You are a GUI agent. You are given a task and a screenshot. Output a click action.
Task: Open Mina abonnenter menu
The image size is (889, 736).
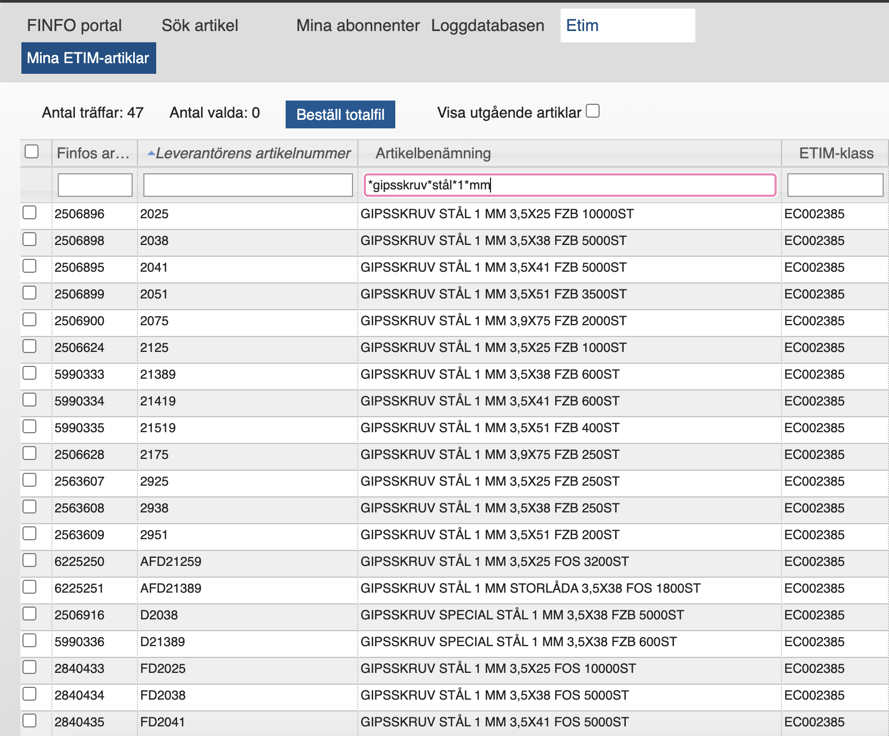coord(358,26)
